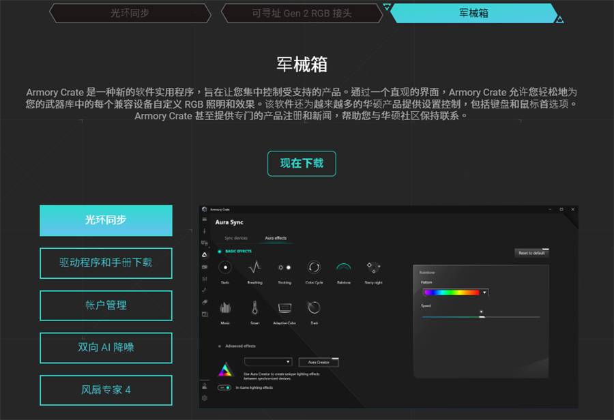Open the user profile icon in sidebar
Viewport: 614px width, 420px height.
pos(205,386)
